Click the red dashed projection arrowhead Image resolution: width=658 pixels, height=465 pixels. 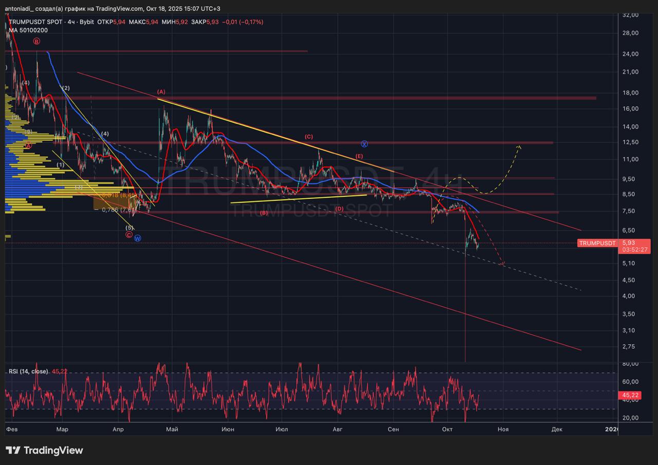click(502, 264)
